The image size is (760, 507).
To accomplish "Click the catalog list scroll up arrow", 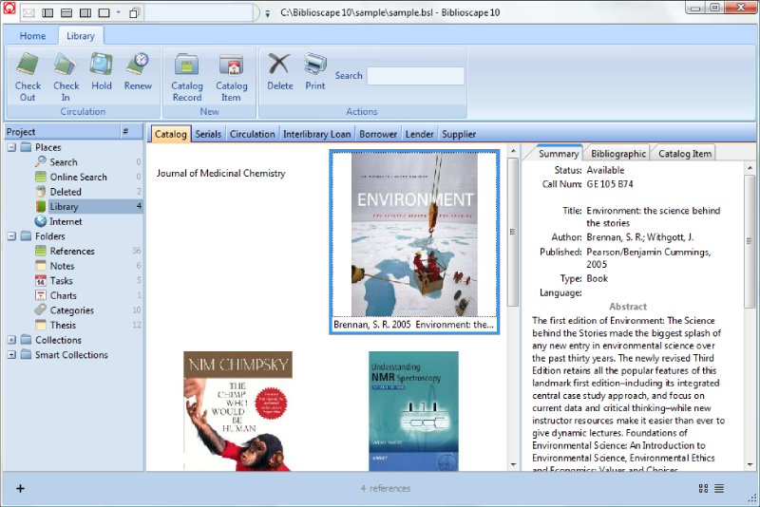I will pyautogui.click(x=513, y=152).
